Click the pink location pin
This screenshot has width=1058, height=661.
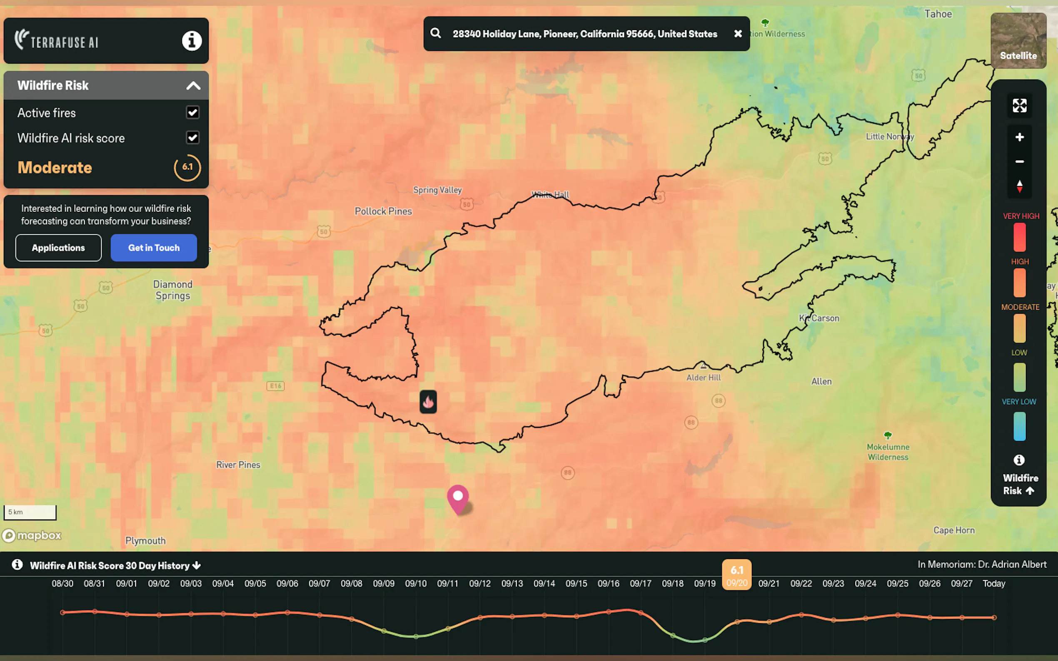(x=457, y=498)
